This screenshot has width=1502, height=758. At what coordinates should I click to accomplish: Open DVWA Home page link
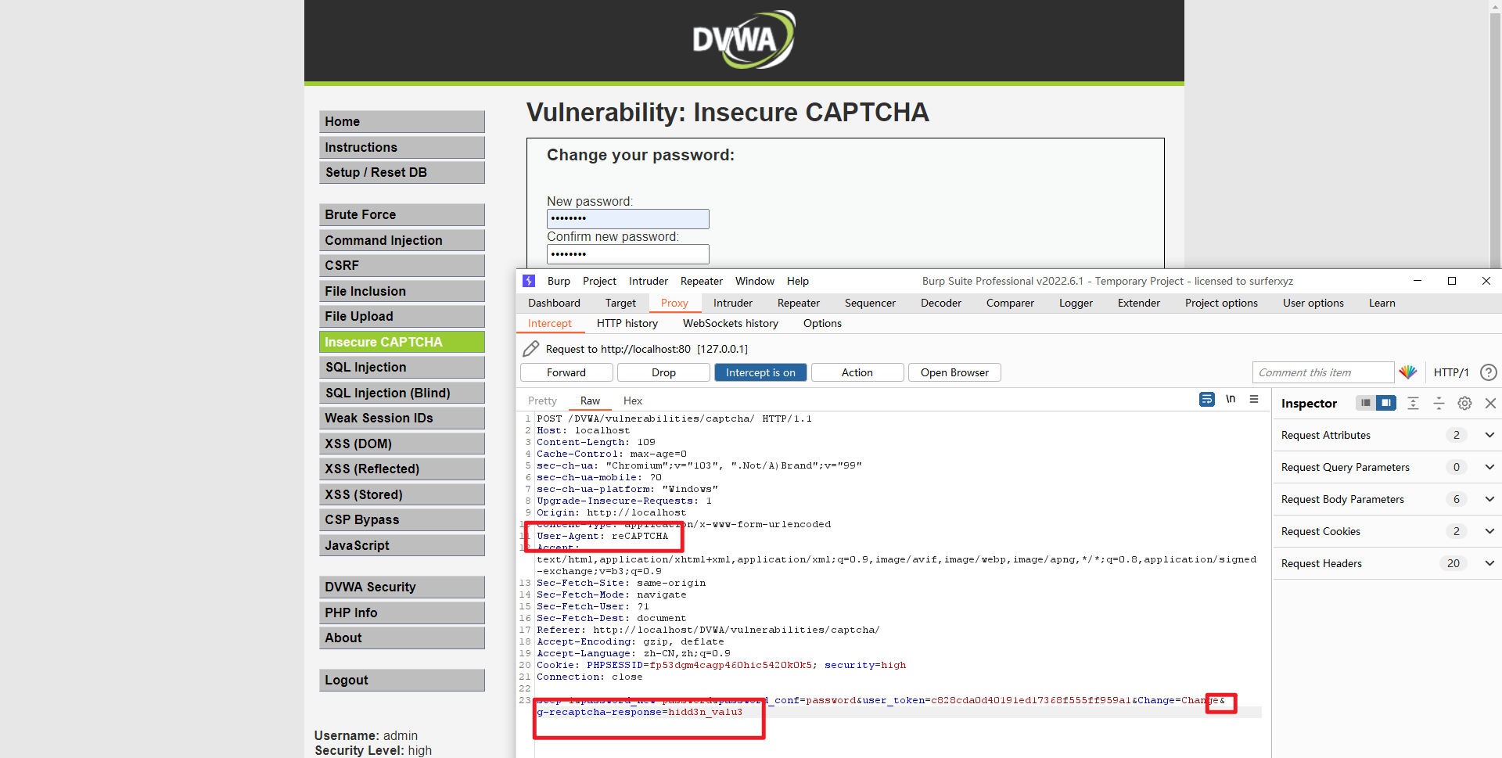coord(402,121)
